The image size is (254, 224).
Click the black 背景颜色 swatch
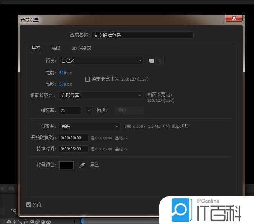pos(66,165)
